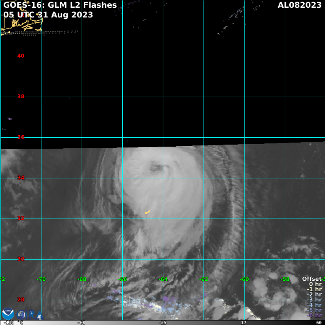Click the longitude label '-68' on the map grid
The width and height of the screenshot is (325, 325).
click(82, 279)
